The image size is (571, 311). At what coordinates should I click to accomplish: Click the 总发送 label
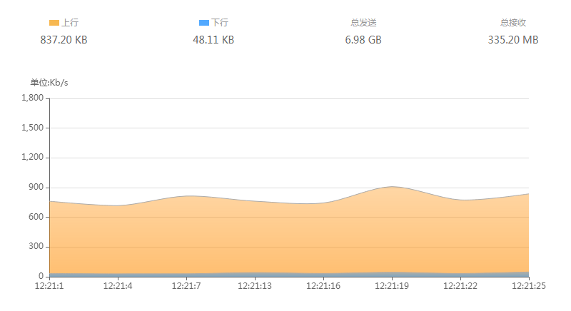(363, 23)
